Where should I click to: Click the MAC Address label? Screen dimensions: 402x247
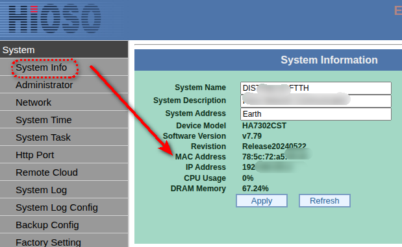click(x=200, y=157)
